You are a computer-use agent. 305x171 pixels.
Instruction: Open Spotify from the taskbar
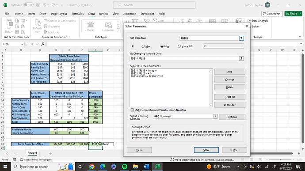point(125,167)
